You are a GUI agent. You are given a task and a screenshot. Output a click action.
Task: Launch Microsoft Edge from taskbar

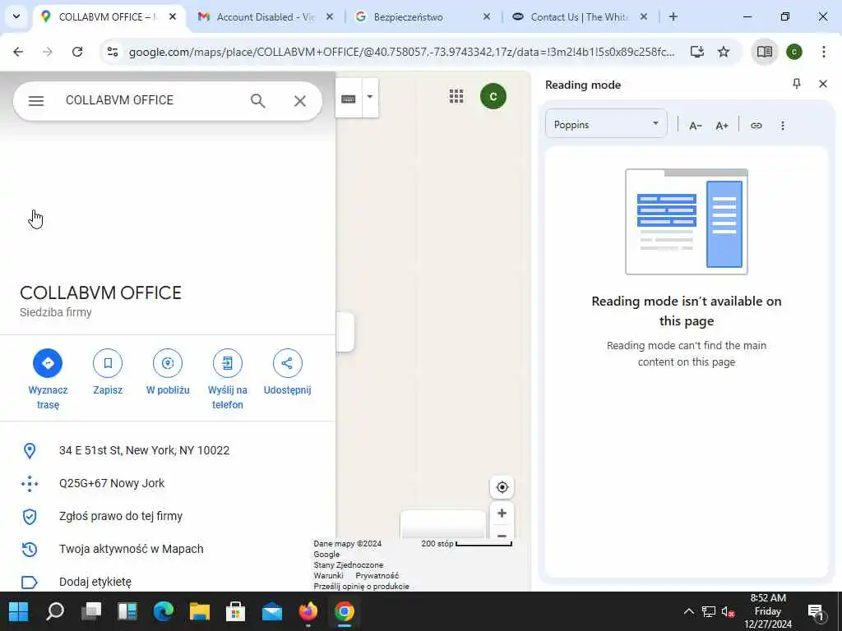164,611
